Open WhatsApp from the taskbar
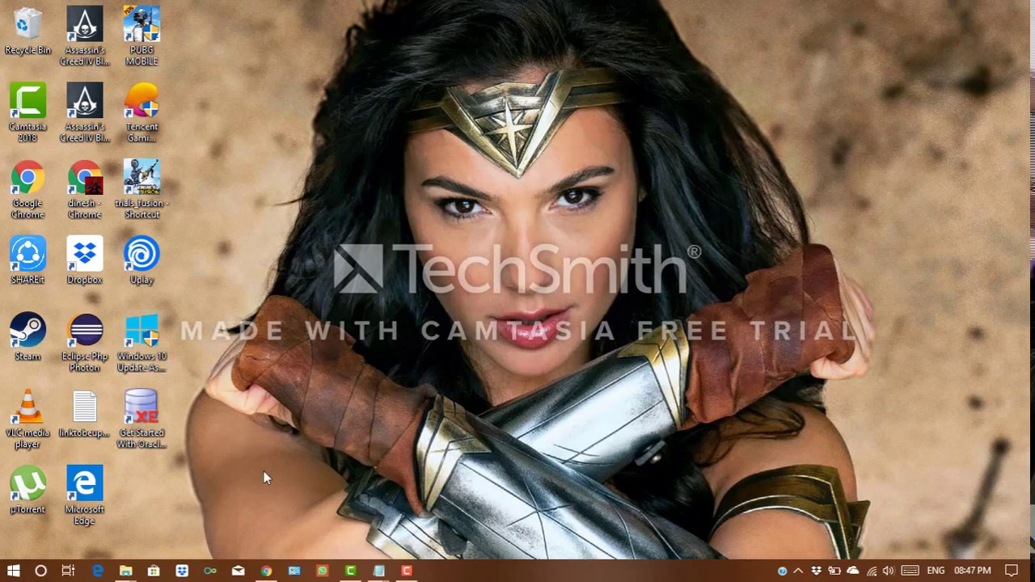Image resolution: width=1035 pixels, height=582 pixels. point(323,571)
